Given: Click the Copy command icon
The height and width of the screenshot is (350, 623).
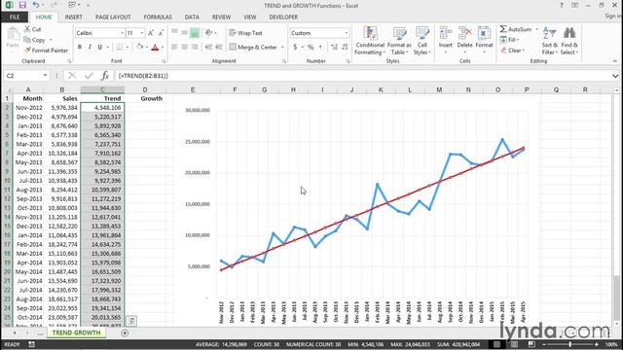Looking at the screenshot, I should (27, 40).
